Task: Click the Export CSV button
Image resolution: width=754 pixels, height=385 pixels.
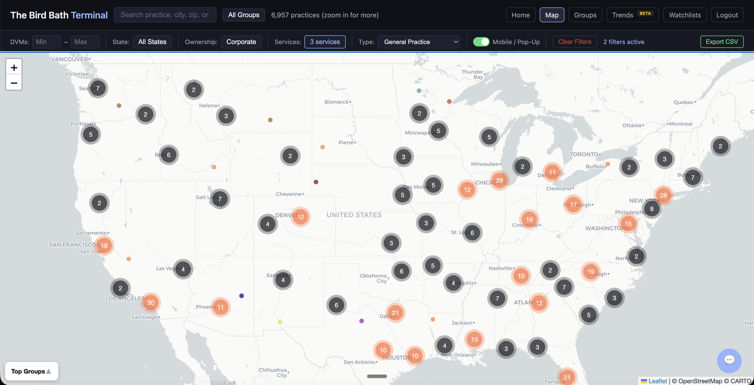Action: (722, 42)
